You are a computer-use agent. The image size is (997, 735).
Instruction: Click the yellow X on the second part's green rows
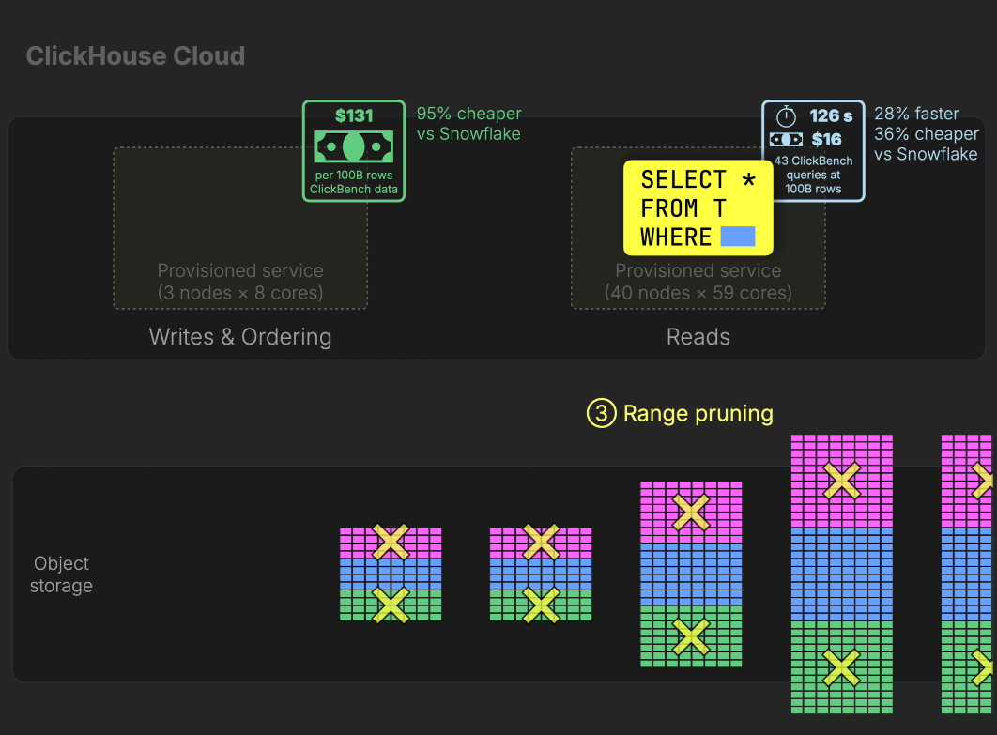(x=541, y=605)
